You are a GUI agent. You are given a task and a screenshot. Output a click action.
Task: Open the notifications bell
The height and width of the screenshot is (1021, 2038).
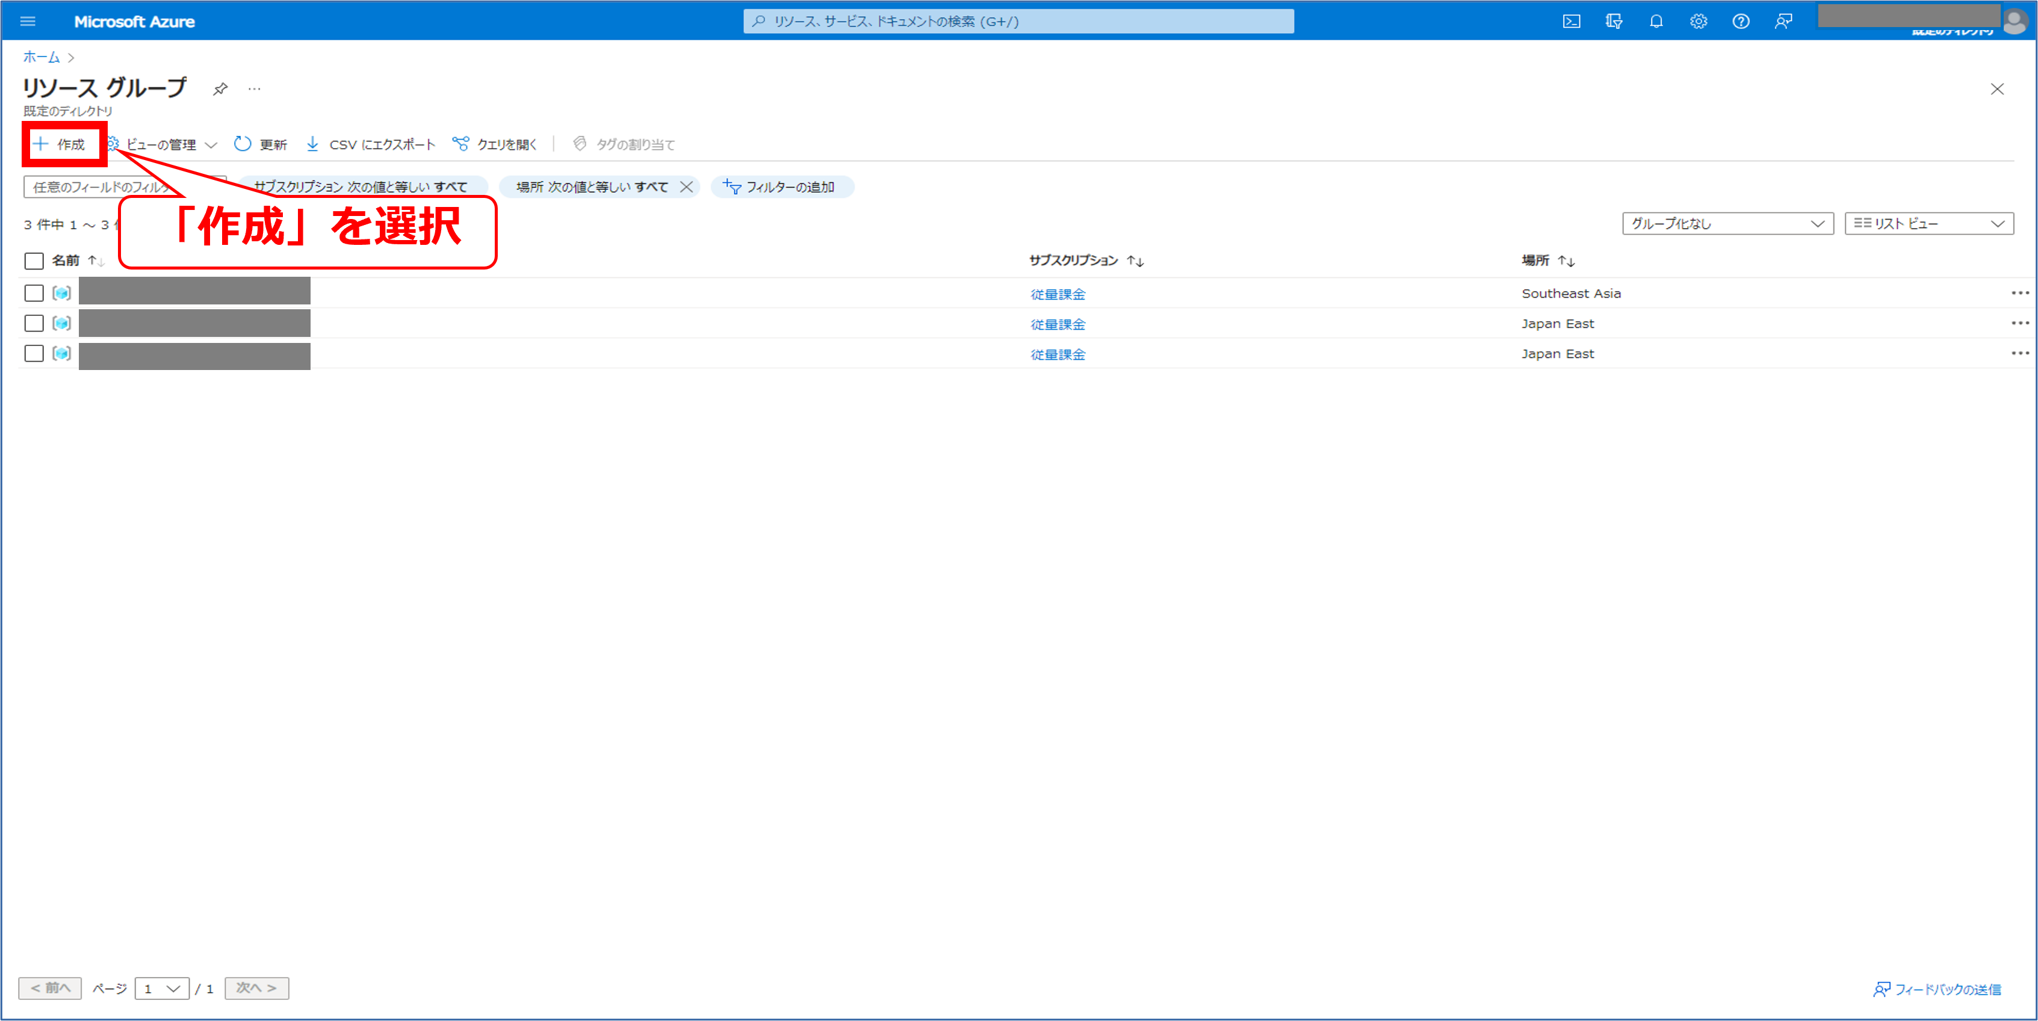[1656, 21]
